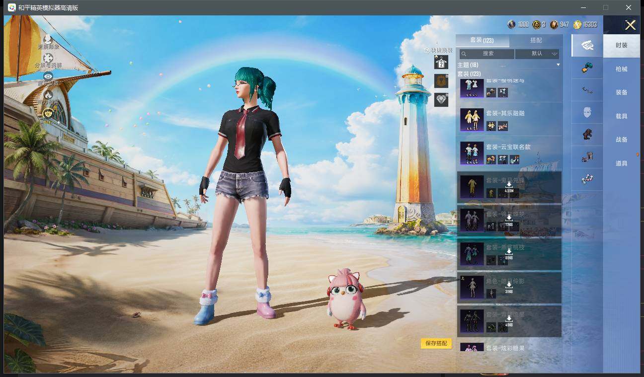Select the 云宝联名款 outfit thumbnail
644x377 pixels.
pyautogui.click(x=472, y=153)
